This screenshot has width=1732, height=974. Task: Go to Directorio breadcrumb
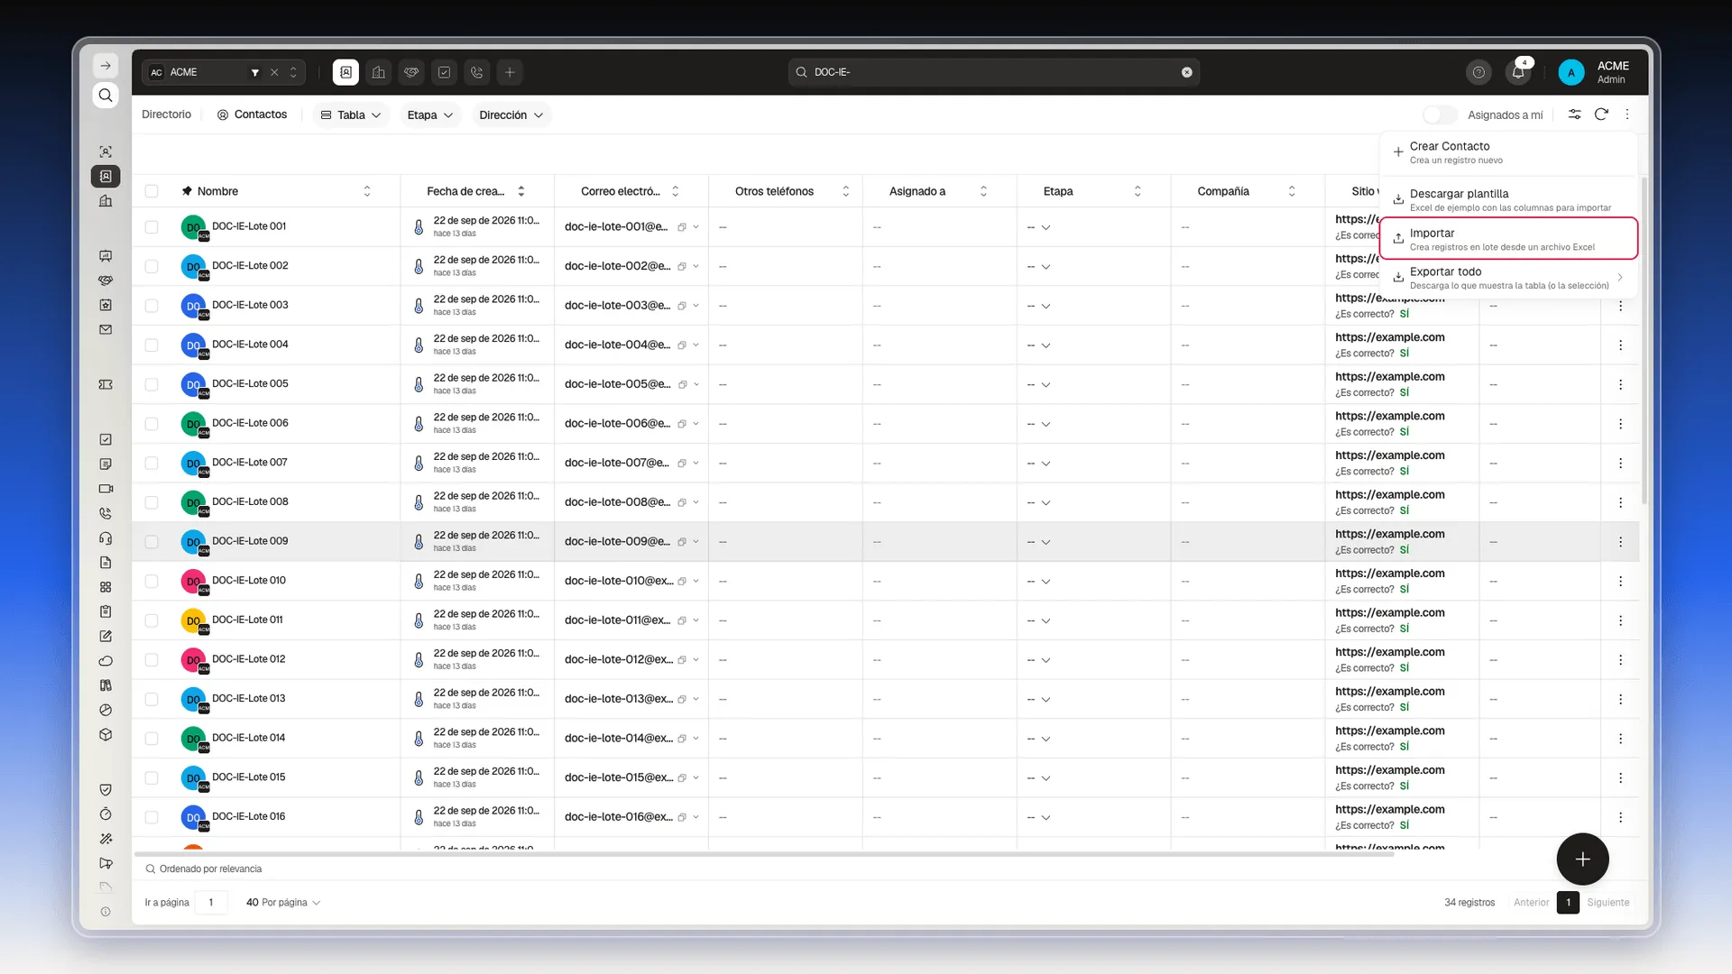click(166, 115)
